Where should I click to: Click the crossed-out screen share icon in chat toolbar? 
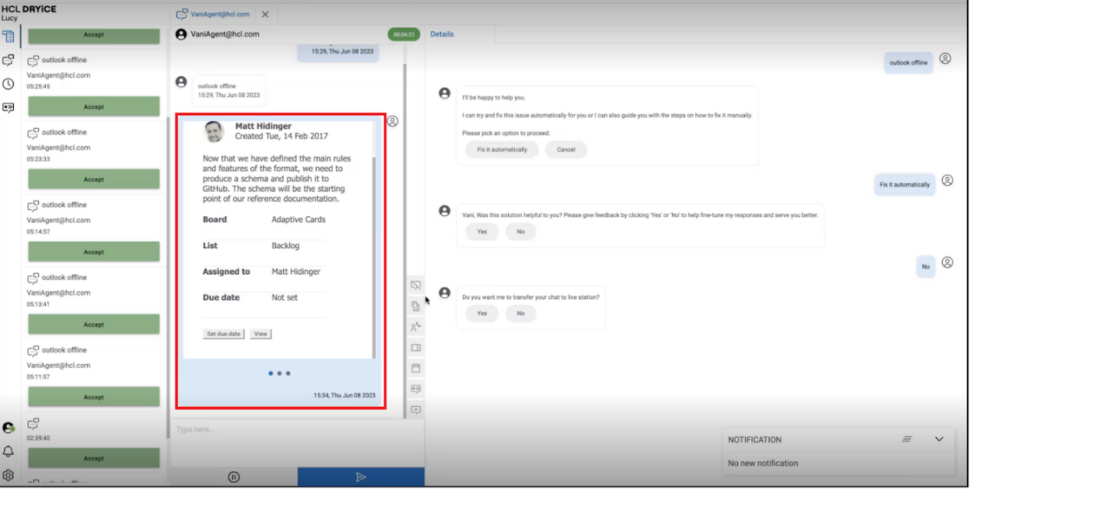[416, 285]
